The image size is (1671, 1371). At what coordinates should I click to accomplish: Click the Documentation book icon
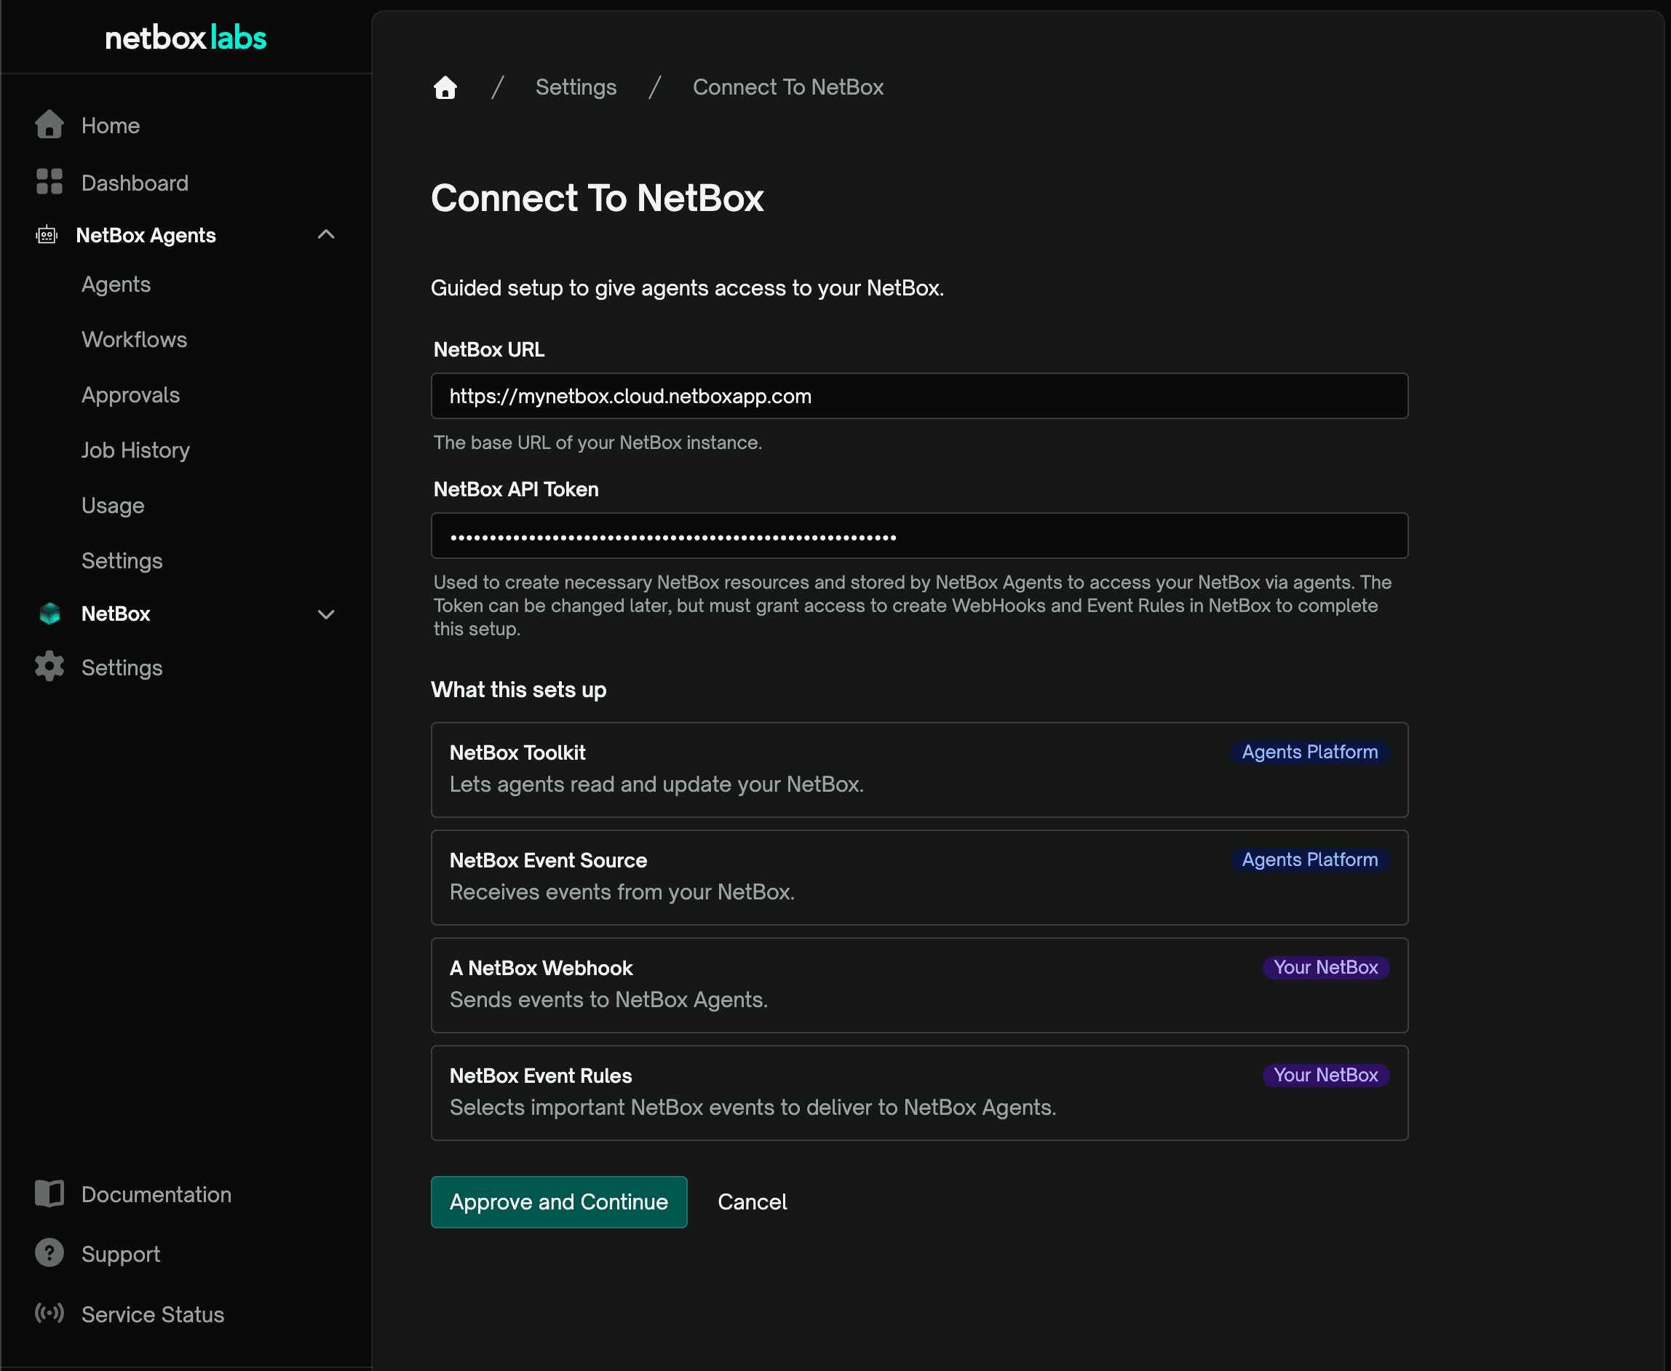(49, 1194)
